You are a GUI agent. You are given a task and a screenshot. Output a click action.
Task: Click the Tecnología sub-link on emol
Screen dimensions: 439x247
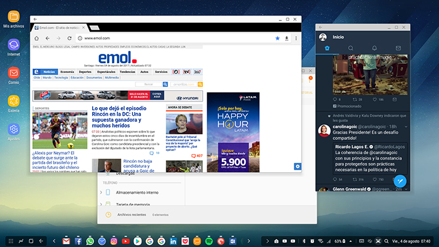61,77
